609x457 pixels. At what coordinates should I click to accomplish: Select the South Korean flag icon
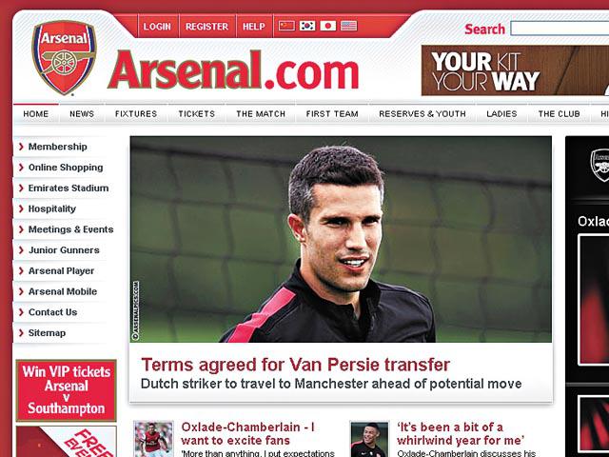[307, 26]
